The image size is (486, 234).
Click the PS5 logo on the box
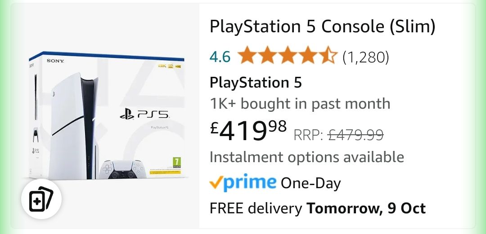pyautogui.click(x=145, y=114)
